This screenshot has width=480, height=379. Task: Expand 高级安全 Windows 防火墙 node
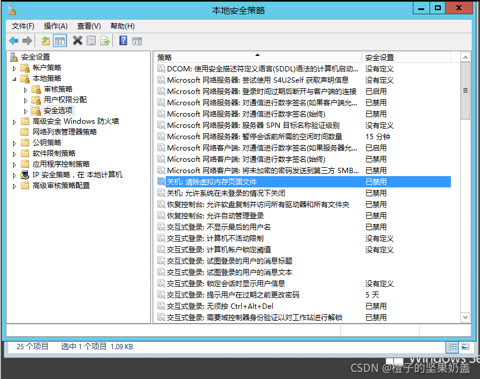pyautogui.click(x=14, y=122)
